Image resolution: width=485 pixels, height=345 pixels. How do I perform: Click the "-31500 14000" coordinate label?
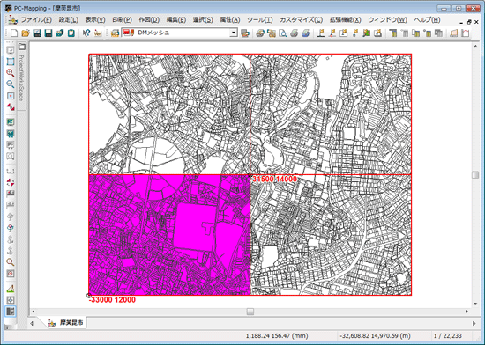pos(273,179)
